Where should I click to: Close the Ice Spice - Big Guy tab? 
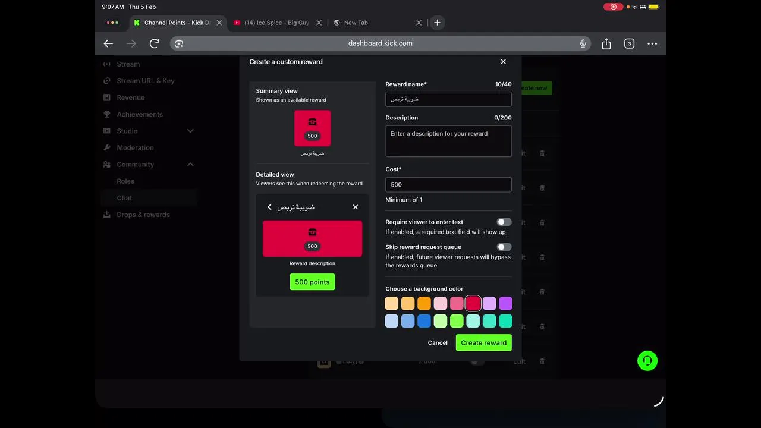[x=319, y=23]
